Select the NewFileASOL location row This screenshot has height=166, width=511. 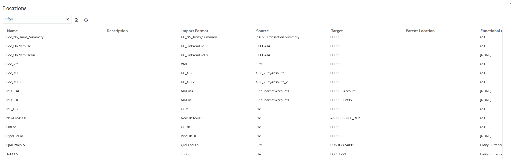[x=16, y=118]
